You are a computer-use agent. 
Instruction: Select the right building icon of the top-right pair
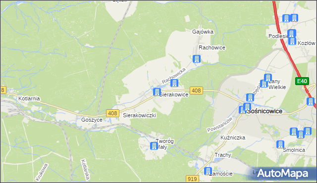[294, 18]
